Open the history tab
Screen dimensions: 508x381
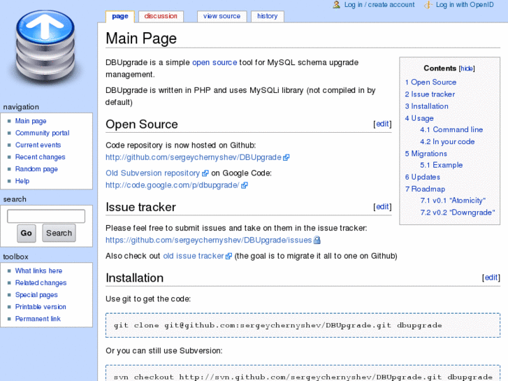[x=268, y=16]
